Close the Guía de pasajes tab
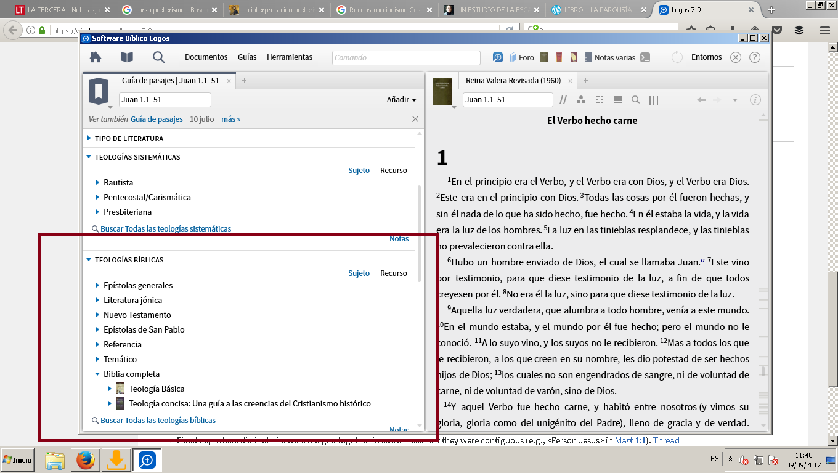 click(x=229, y=81)
